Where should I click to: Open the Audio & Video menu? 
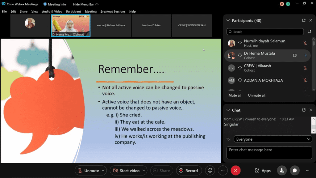(52, 11)
